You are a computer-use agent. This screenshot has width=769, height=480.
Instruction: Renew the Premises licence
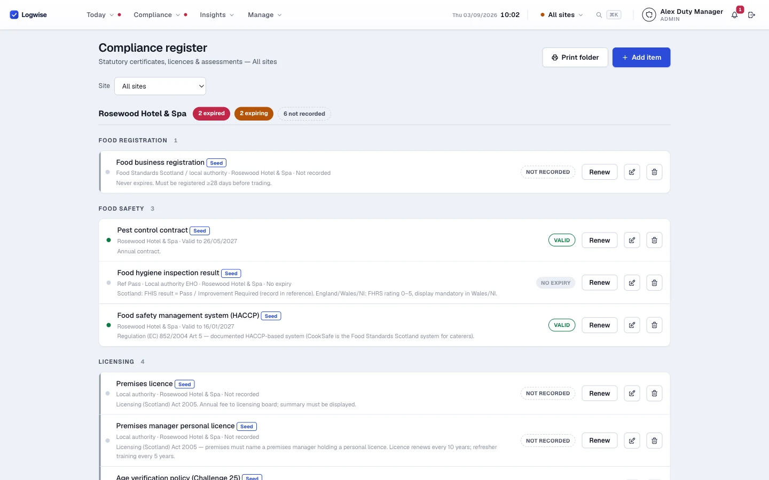pos(600,394)
